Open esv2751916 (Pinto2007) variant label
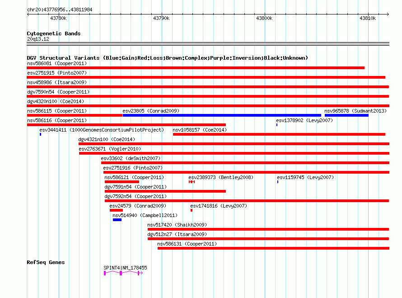This screenshot has height=298, width=402. [133, 168]
